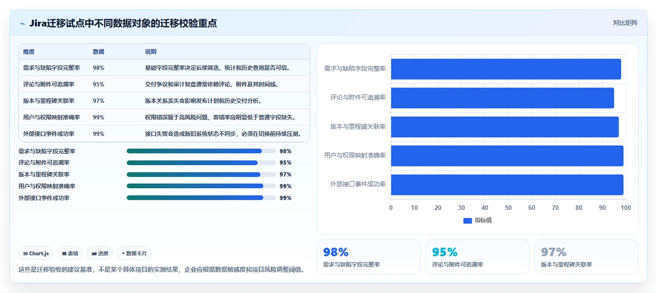657x293 pixels.
Task: Click the 97% value in the table
Action: coord(98,101)
